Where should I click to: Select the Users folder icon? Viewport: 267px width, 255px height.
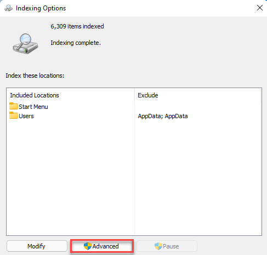click(x=14, y=115)
